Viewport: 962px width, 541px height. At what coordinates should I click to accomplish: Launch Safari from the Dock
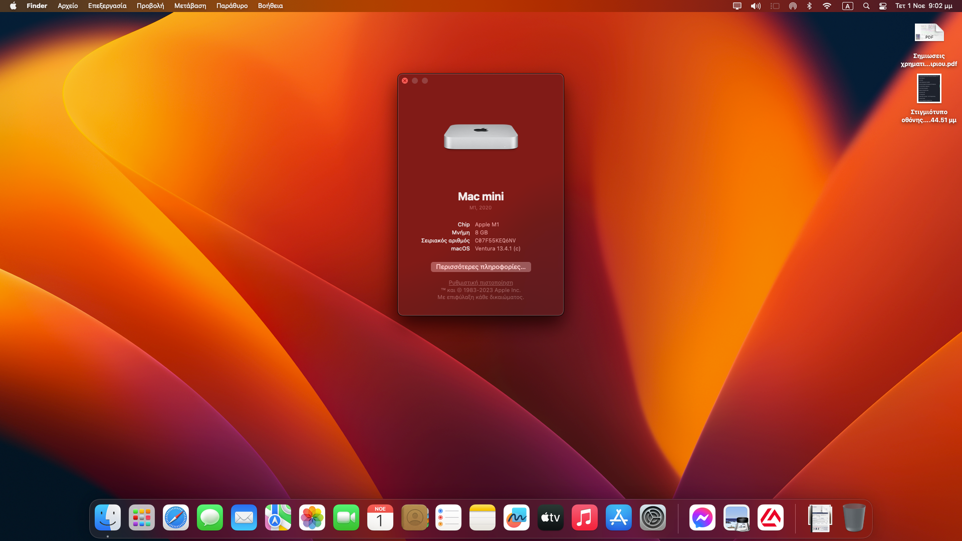point(176,517)
